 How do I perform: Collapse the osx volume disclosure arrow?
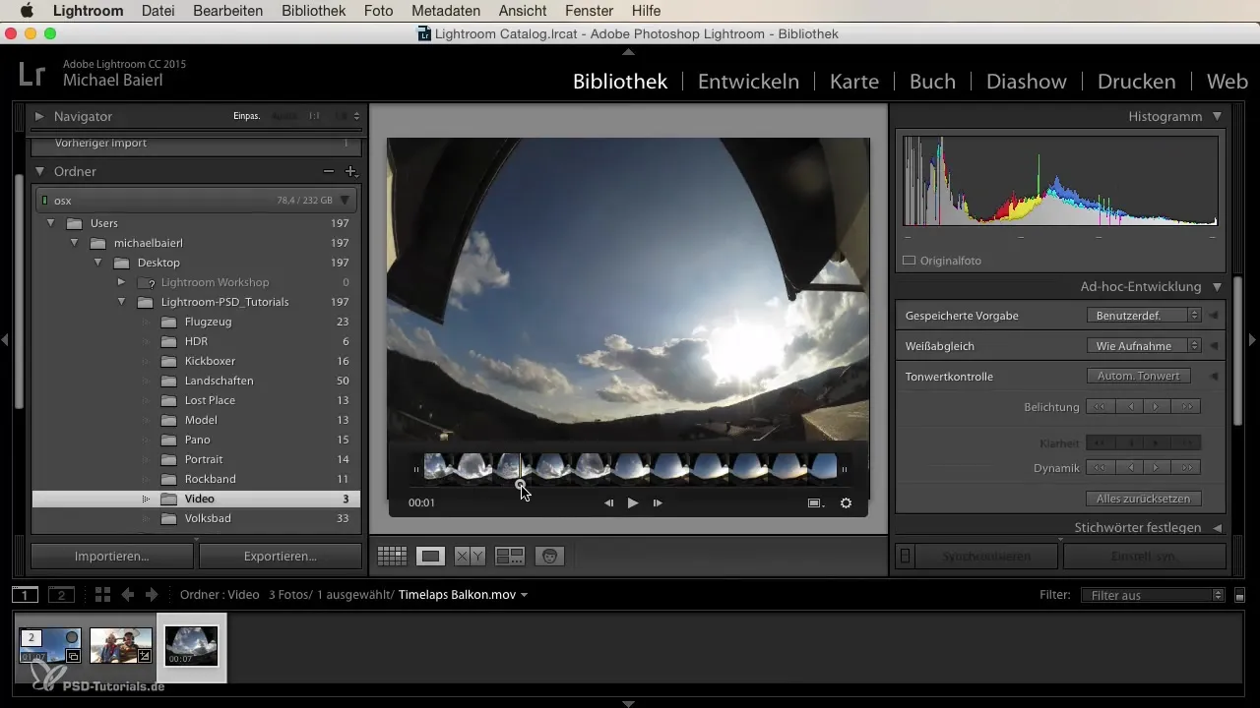click(x=345, y=200)
